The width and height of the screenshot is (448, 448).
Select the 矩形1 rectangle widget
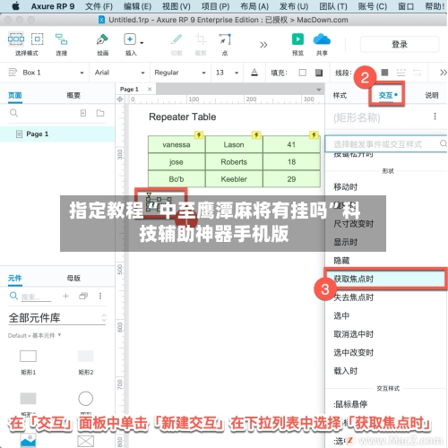tap(28, 356)
